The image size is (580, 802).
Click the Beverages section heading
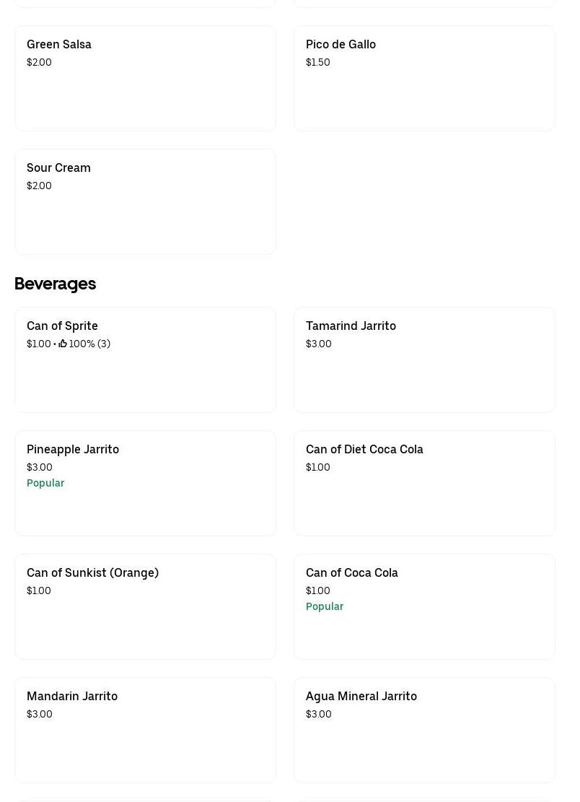click(55, 284)
